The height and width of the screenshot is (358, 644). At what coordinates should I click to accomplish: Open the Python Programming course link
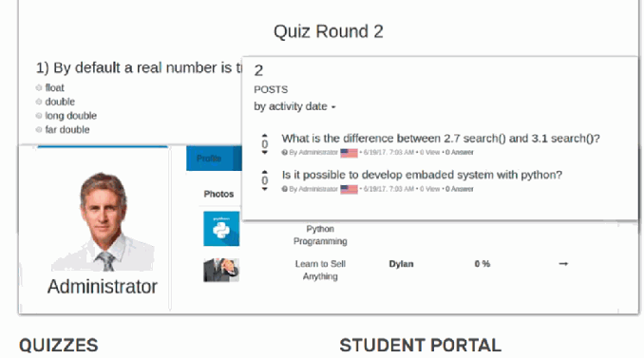point(320,235)
